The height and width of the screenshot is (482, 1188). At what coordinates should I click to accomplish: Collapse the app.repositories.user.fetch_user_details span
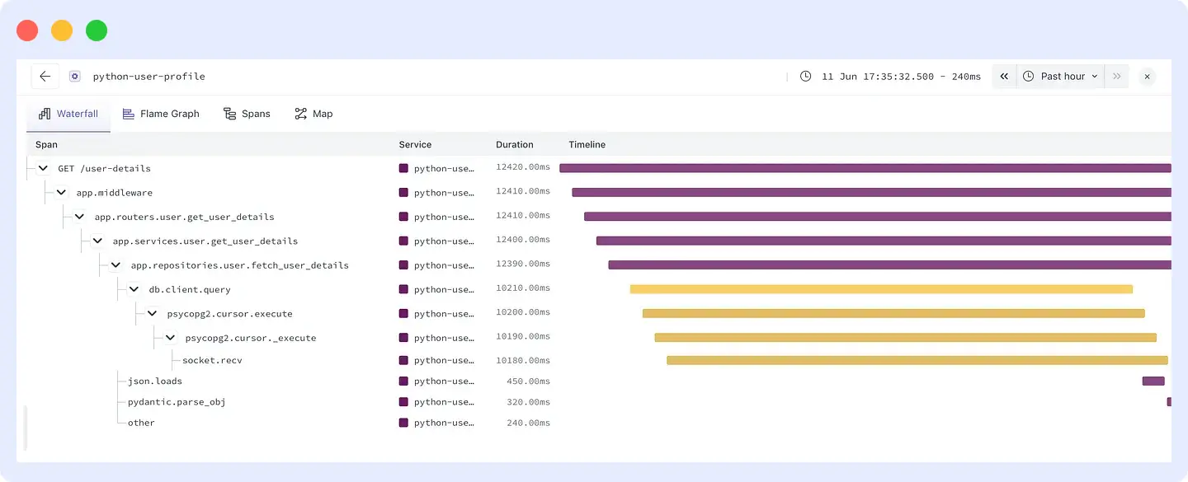115,265
